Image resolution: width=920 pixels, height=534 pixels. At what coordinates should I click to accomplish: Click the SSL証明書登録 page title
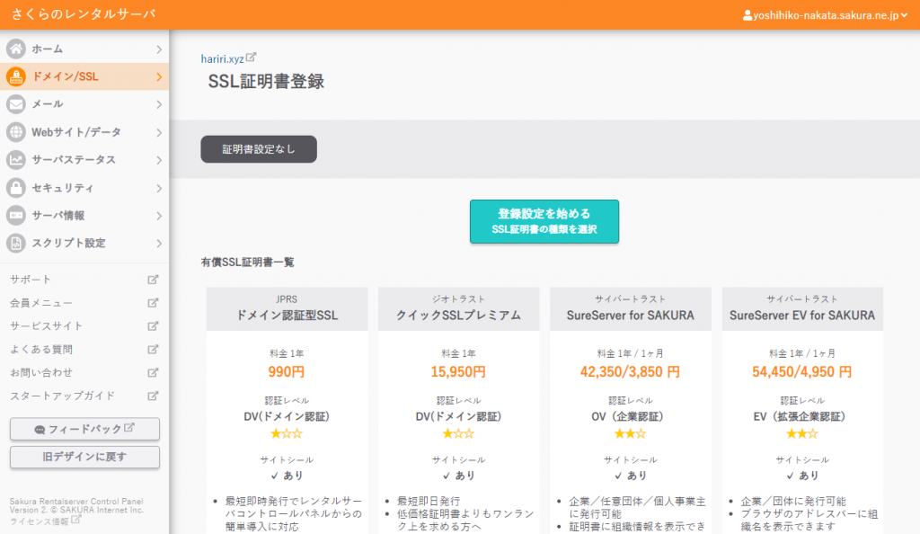(x=266, y=81)
